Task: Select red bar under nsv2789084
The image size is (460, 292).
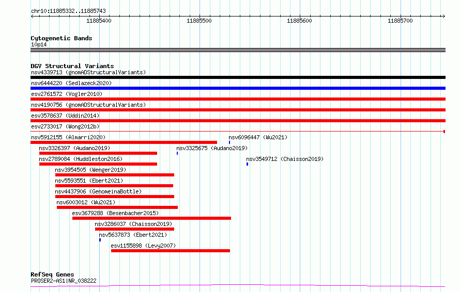Action: click(98, 164)
